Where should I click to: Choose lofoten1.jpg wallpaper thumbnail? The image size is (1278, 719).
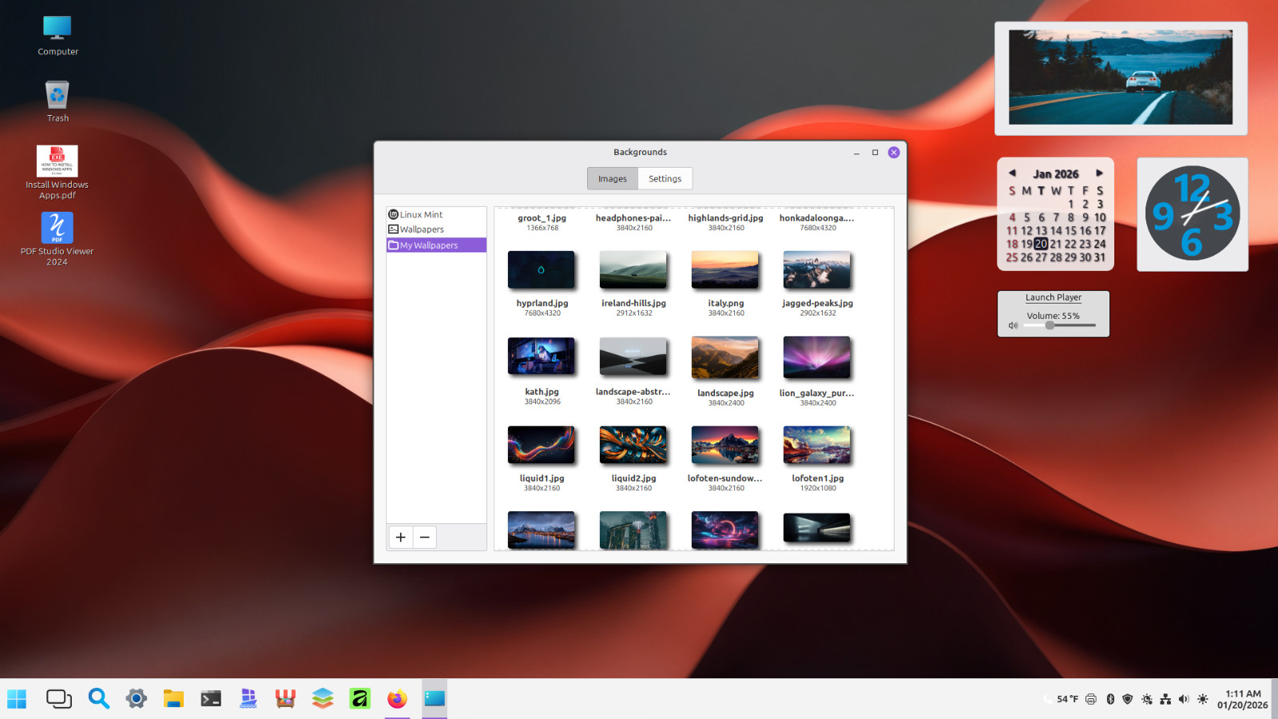point(817,445)
